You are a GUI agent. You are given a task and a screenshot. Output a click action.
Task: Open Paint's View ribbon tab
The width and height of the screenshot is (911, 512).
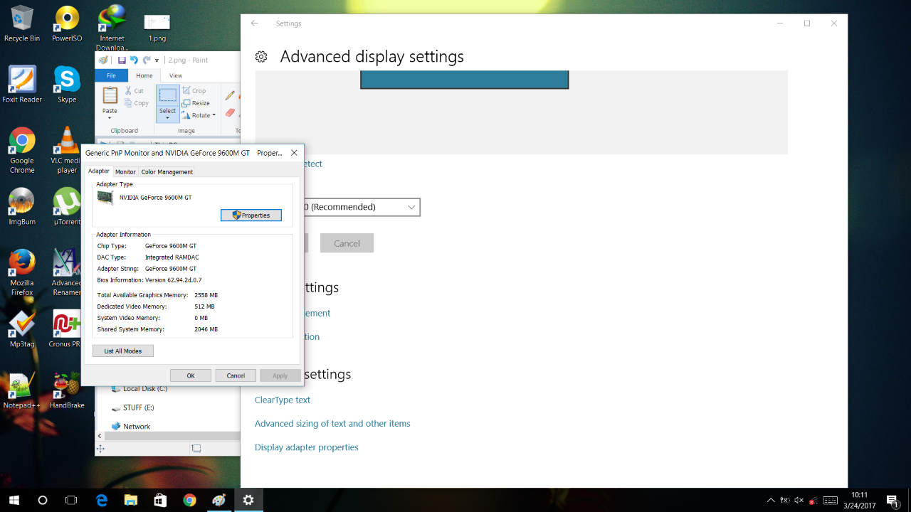click(x=175, y=75)
